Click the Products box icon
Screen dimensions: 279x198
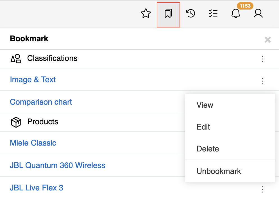click(16, 122)
